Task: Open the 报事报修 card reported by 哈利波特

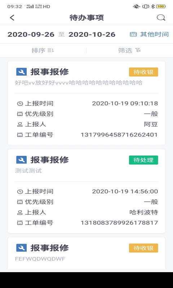Action: coord(86,191)
